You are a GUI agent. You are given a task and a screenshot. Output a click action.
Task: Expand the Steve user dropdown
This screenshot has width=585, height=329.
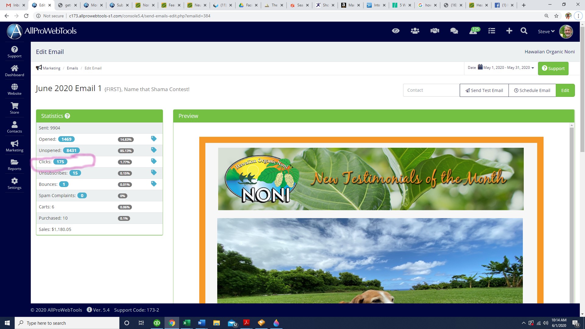[x=546, y=31]
